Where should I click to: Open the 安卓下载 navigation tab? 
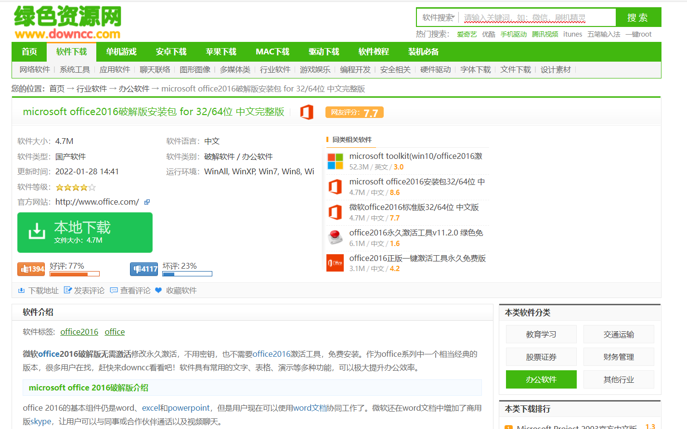(x=171, y=52)
